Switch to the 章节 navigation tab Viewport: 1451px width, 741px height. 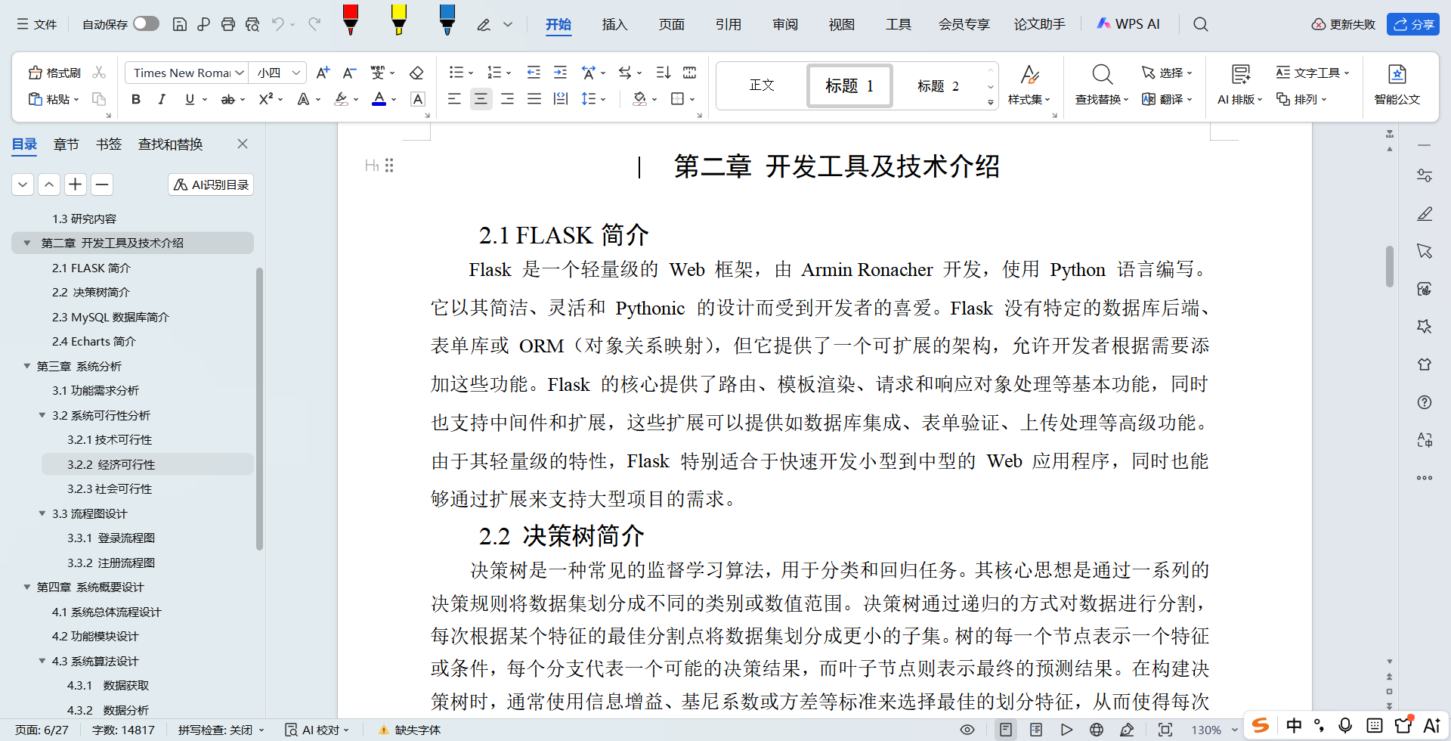67,144
